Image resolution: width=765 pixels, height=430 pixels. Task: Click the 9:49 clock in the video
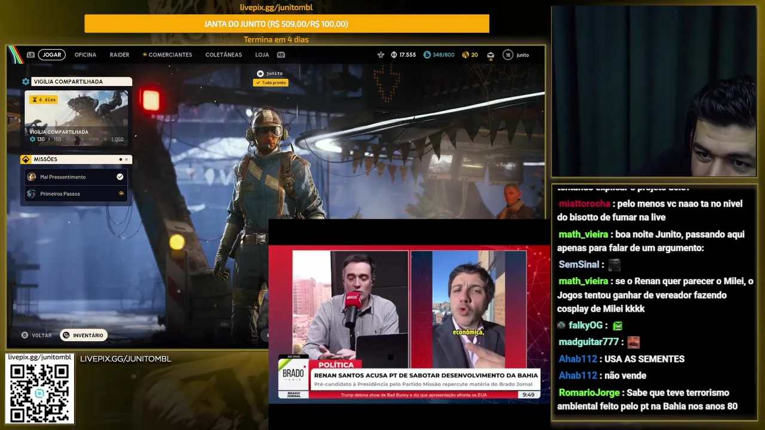[x=528, y=395]
